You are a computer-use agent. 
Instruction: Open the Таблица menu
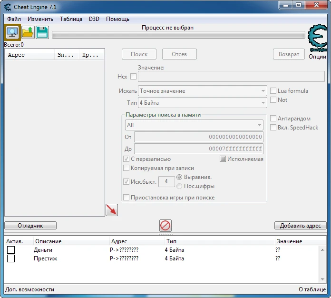[x=71, y=19]
